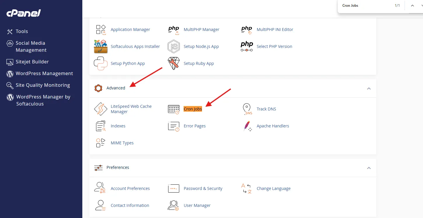The width and height of the screenshot is (423, 218).
Task: Open the MultiPHP Manager link
Action: pyautogui.click(x=201, y=30)
